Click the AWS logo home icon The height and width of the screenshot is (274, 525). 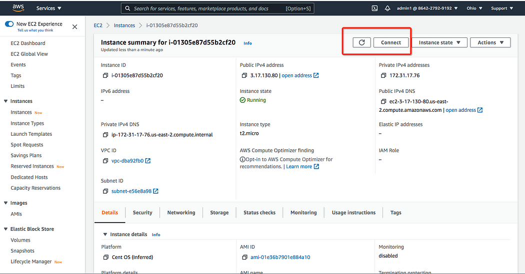(18, 8)
